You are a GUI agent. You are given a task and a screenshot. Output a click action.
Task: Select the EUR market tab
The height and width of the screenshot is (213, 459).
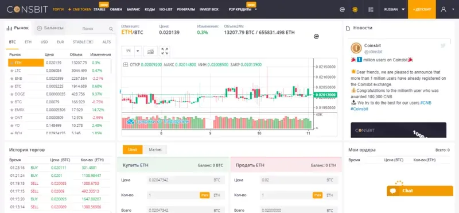tap(60, 42)
